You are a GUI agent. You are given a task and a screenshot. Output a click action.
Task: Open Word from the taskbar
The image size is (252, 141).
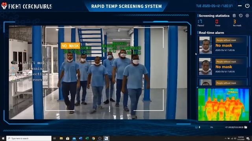(x=80, y=138)
